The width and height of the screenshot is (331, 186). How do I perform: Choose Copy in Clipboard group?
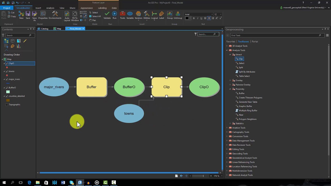12,16
